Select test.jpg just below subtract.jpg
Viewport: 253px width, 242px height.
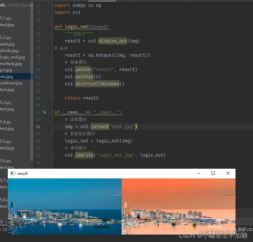[7, 90]
